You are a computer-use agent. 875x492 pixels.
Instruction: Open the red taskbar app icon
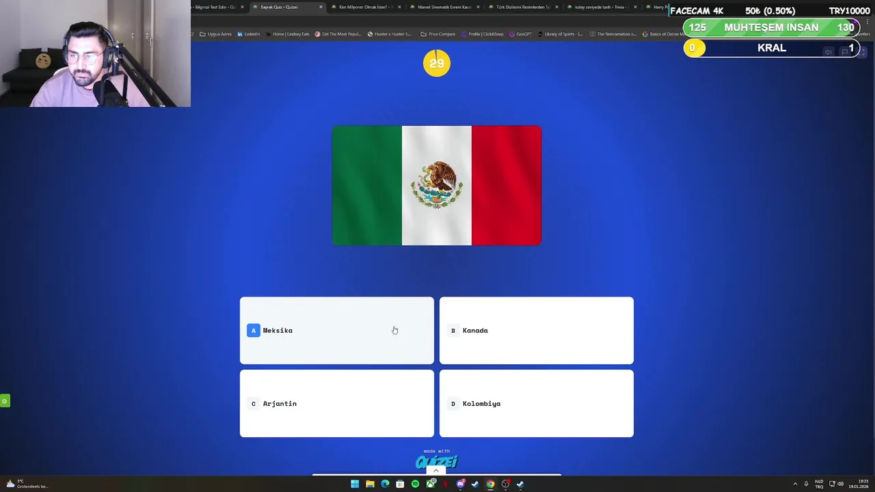(445, 484)
